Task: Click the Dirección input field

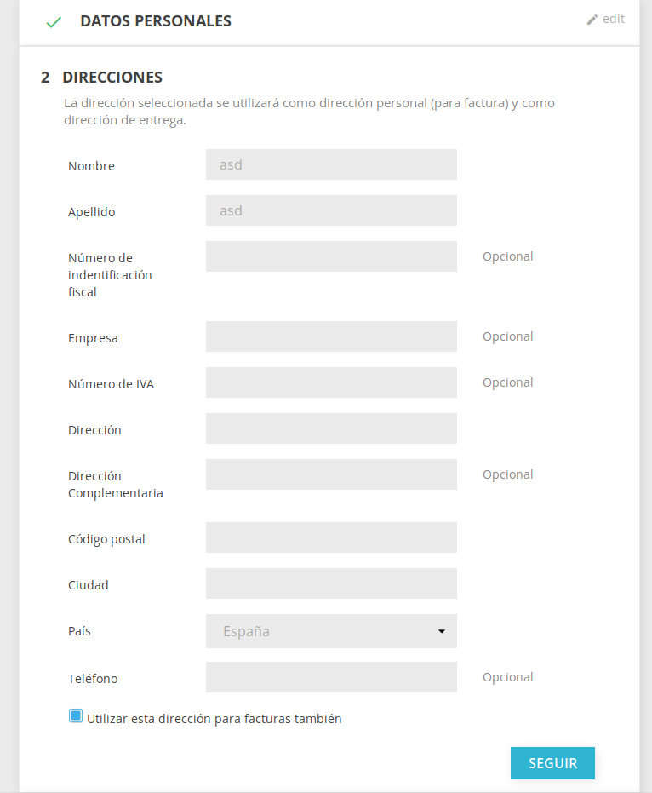Action: point(331,428)
